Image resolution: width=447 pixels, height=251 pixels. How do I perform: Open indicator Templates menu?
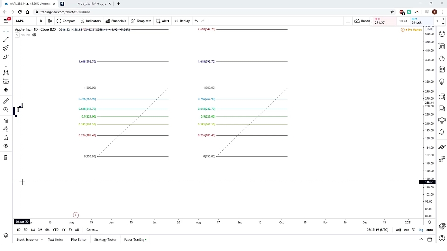(141, 21)
